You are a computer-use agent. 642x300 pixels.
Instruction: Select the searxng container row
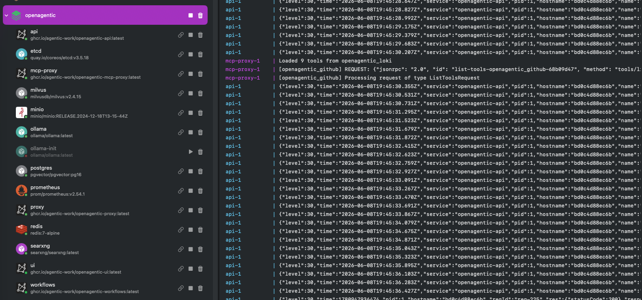click(105, 249)
